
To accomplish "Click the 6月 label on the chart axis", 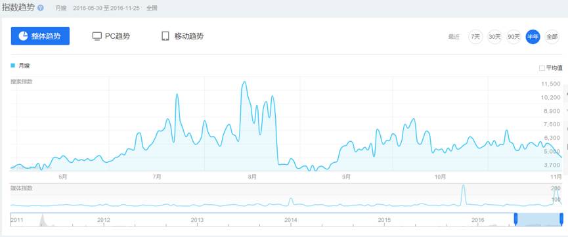I will [62, 177].
